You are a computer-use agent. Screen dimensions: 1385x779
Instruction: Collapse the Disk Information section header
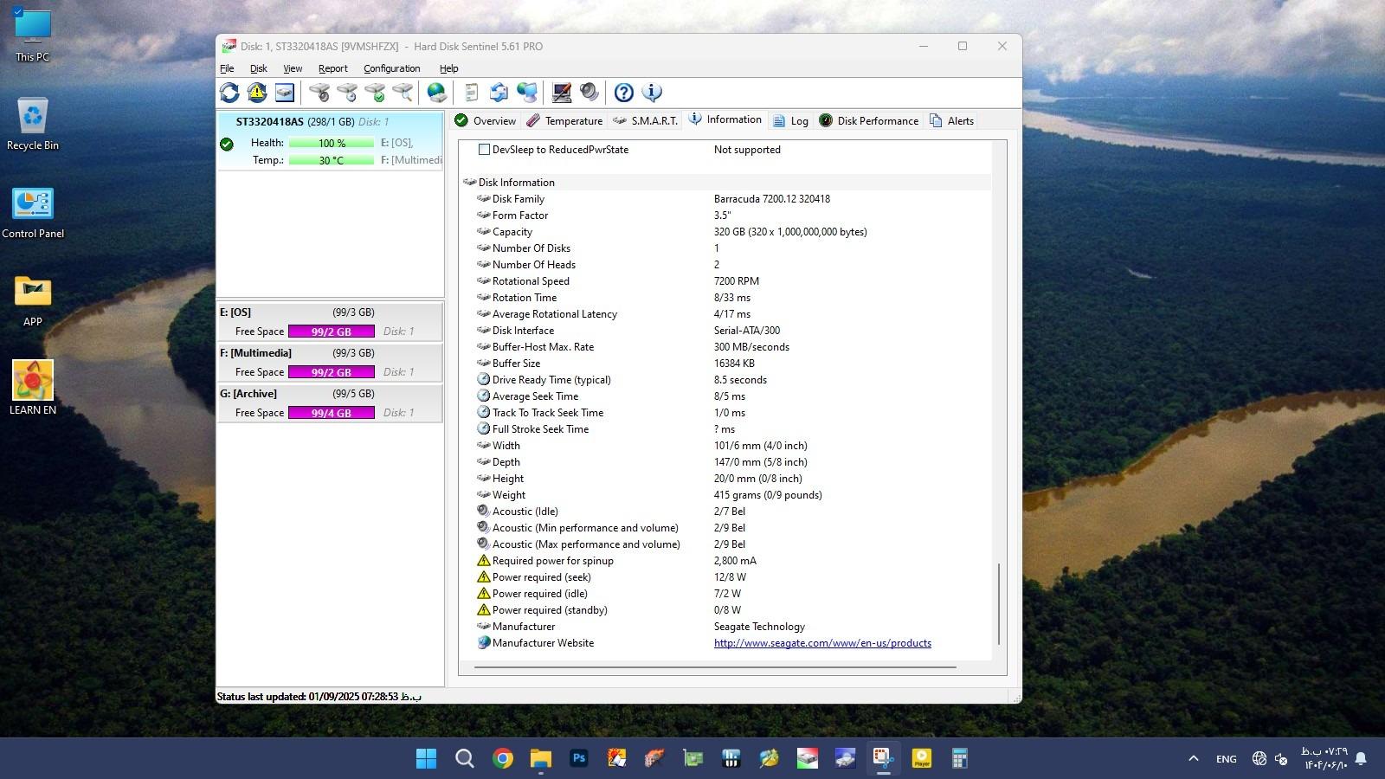click(516, 183)
